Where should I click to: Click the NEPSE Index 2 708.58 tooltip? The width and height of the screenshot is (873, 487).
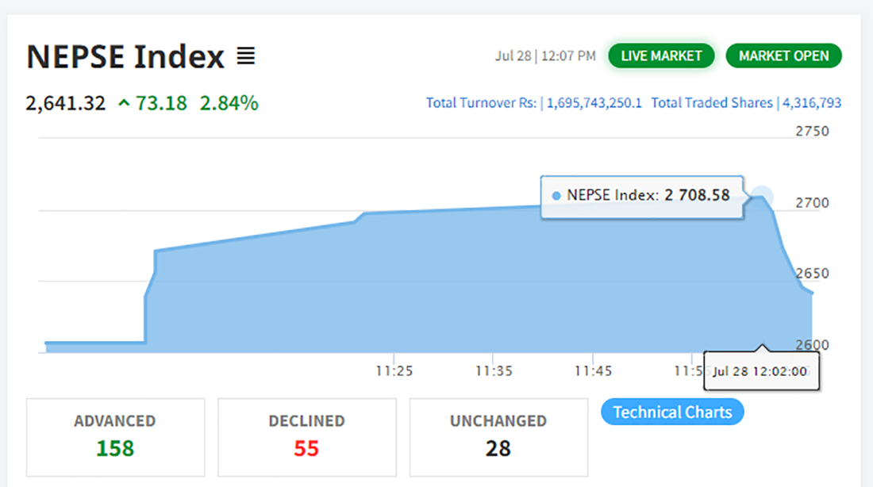642,197
